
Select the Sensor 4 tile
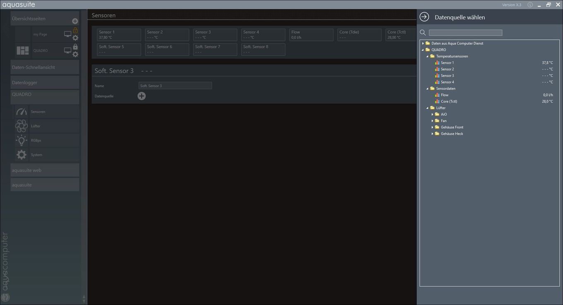tap(263, 35)
